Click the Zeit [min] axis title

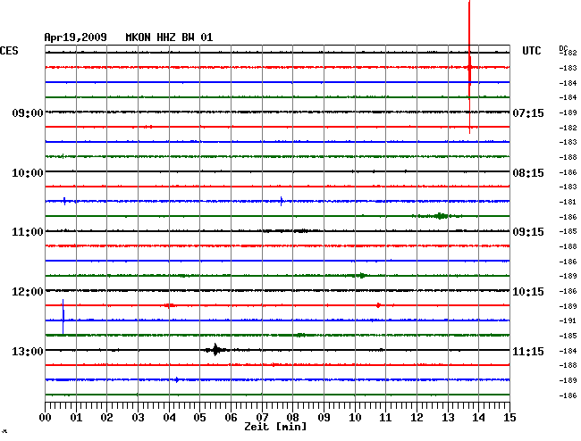click(x=275, y=427)
